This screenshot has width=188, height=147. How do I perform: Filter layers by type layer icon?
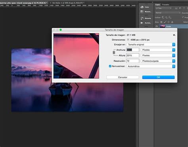(x=184, y=8)
